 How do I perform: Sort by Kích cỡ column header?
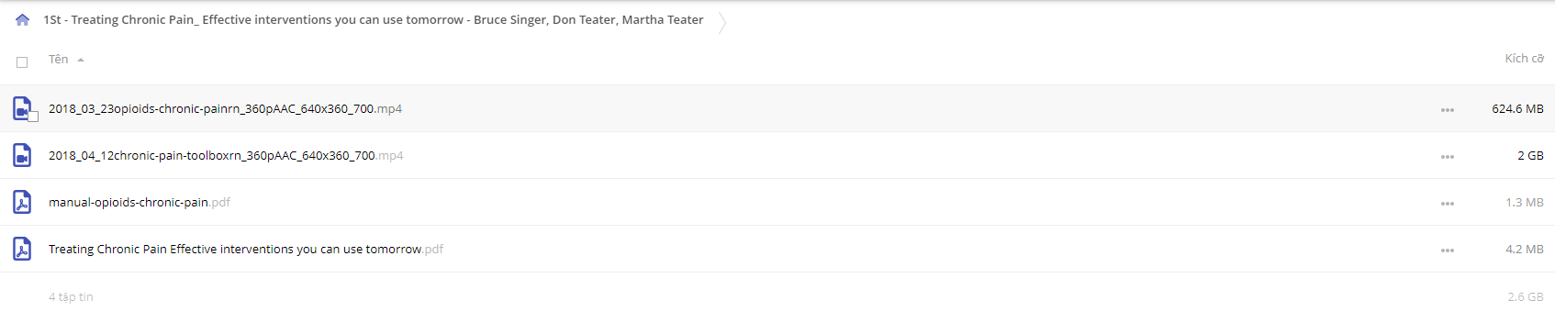[1524, 59]
